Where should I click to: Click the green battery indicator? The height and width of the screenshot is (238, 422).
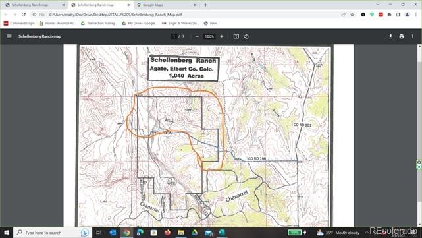(295, 233)
